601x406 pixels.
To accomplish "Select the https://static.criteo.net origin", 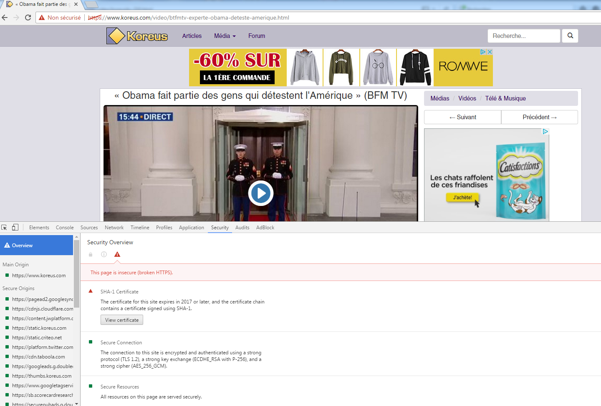I will coord(37,338).
